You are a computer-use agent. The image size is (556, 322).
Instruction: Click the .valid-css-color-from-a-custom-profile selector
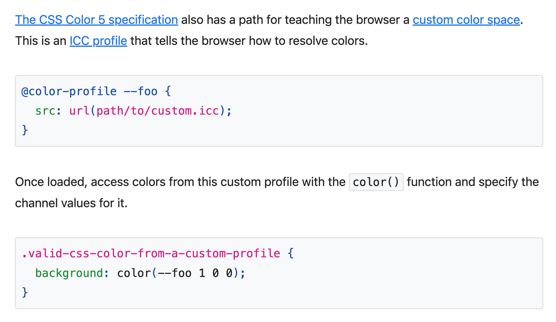pyautogui.click(x=151, y=253)
